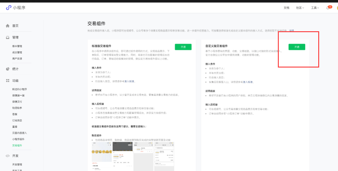Click 开通 for 标准版交易组件

point(183,47)
